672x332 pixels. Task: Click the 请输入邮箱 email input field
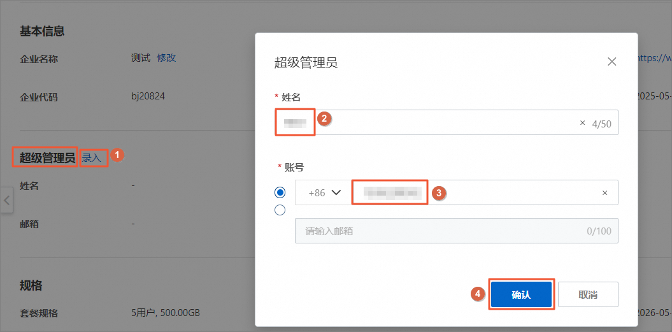coord(457,231)
